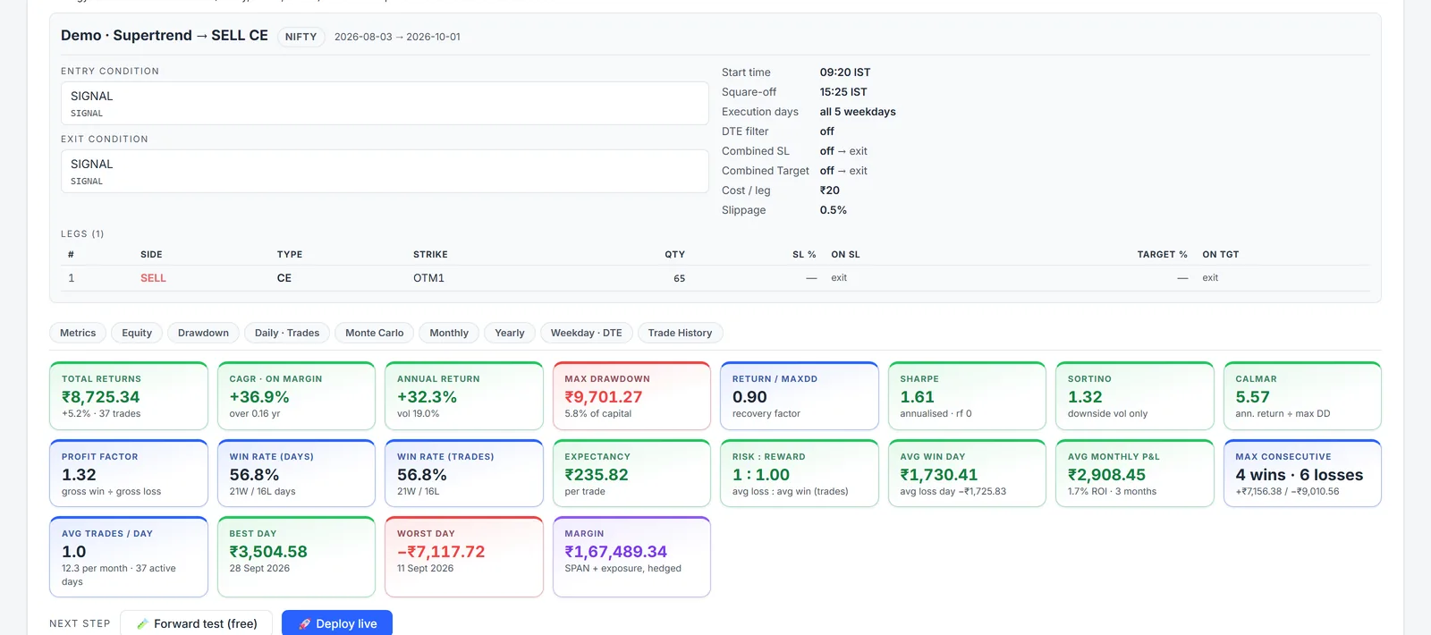Click the Total Returns ₹8,725.34 card

[x=129, y=396]
